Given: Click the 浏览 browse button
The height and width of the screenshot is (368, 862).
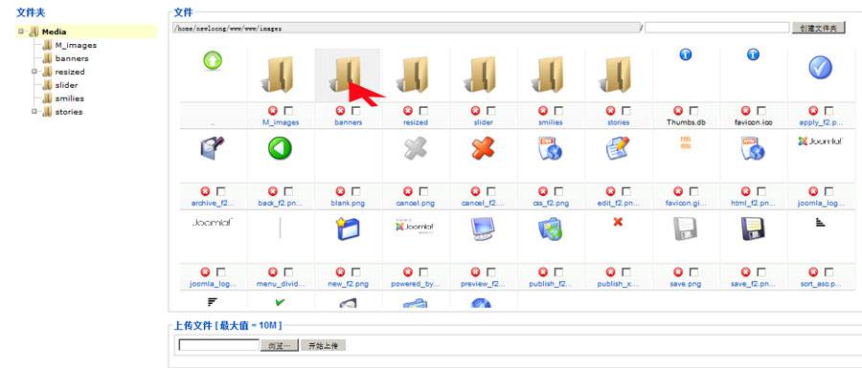Looking at the screenshot, I should click(x=280, y=345).
